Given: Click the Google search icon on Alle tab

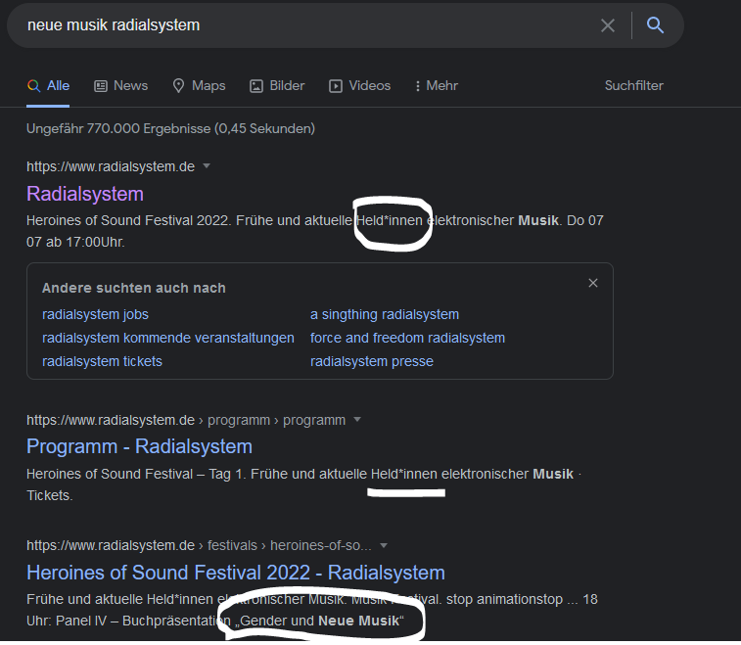Looking at the screenshot, I should coord(33,86).
